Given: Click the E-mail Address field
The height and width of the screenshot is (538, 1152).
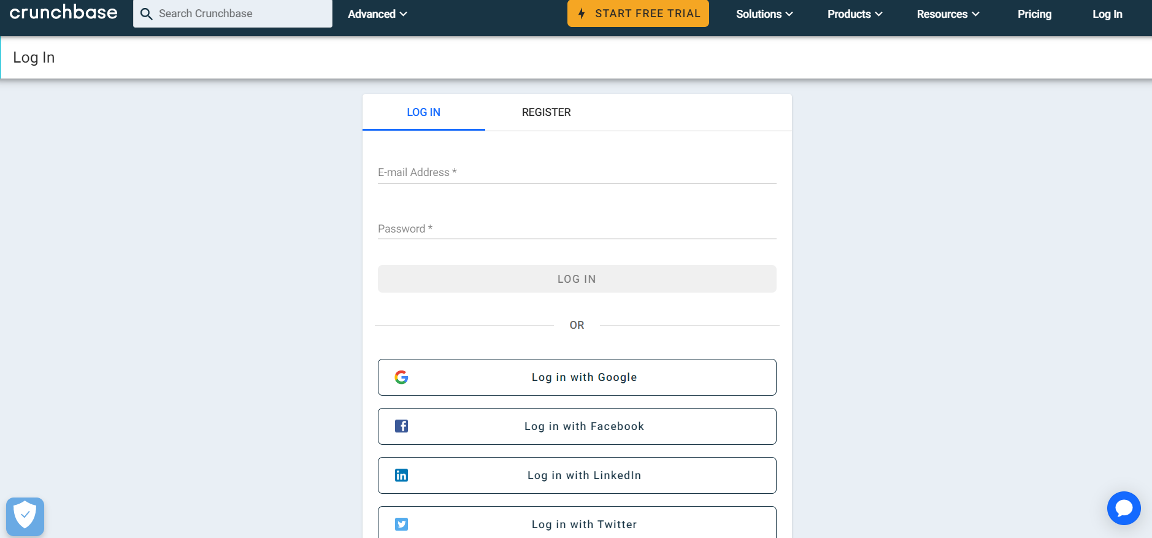Looking at the screenshot, I should pyautogui.click(x=577, y=172).
